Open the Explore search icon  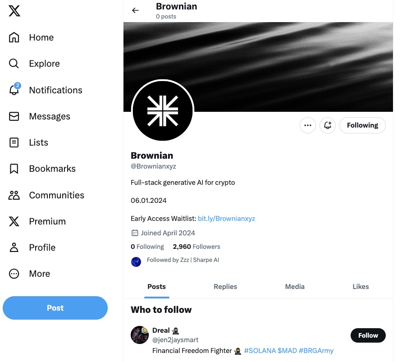14,64
